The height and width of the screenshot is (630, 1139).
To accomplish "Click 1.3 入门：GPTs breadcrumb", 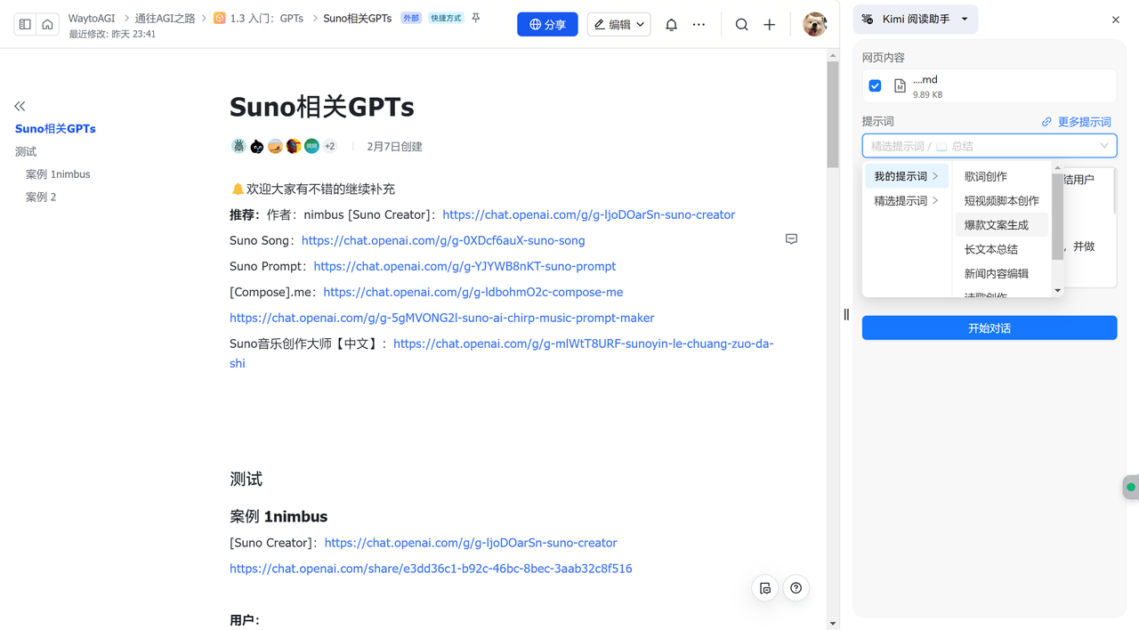I will (267, 18).
